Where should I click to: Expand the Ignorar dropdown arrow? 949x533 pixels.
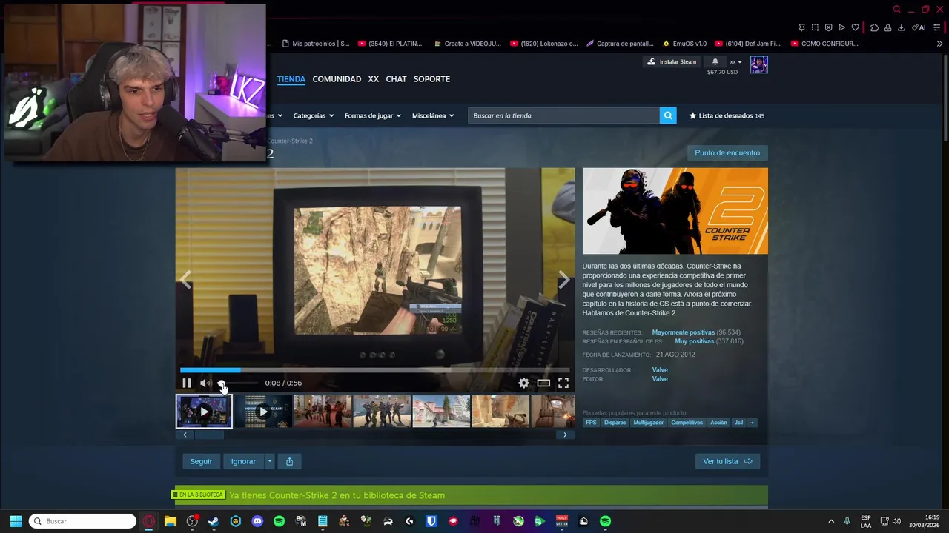pos(269,461)
